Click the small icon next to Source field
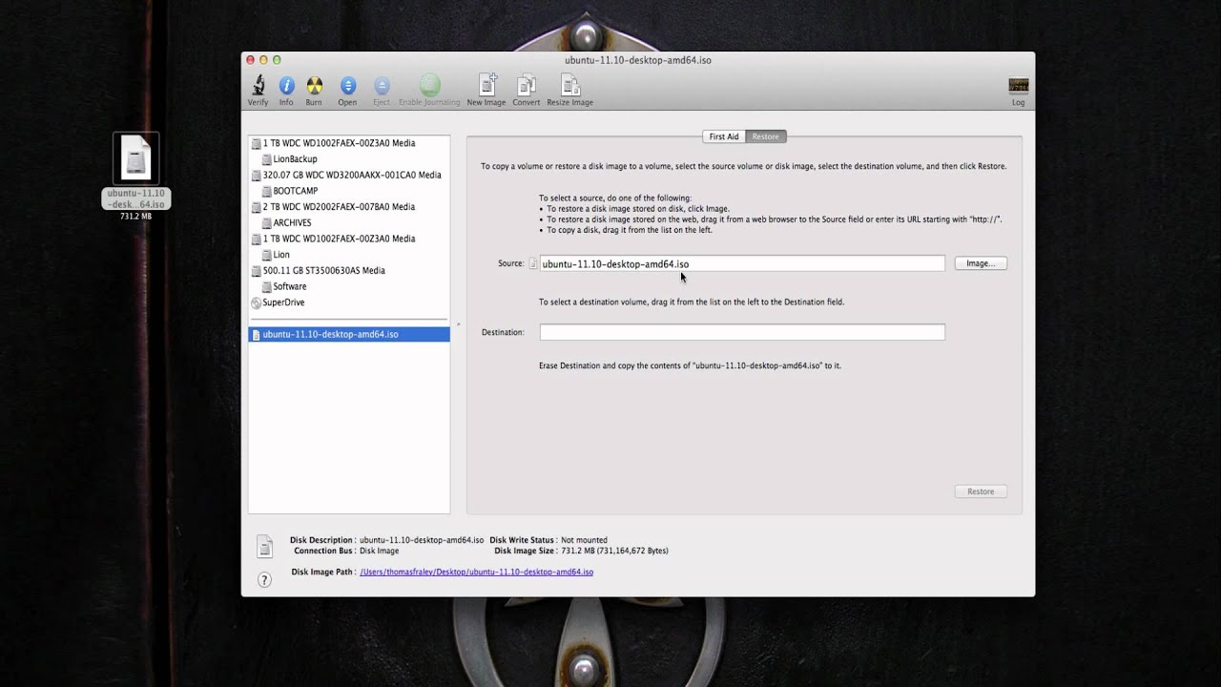Image resolution: width=1221 pixels, height=687 pixels. tap(533, 263)
